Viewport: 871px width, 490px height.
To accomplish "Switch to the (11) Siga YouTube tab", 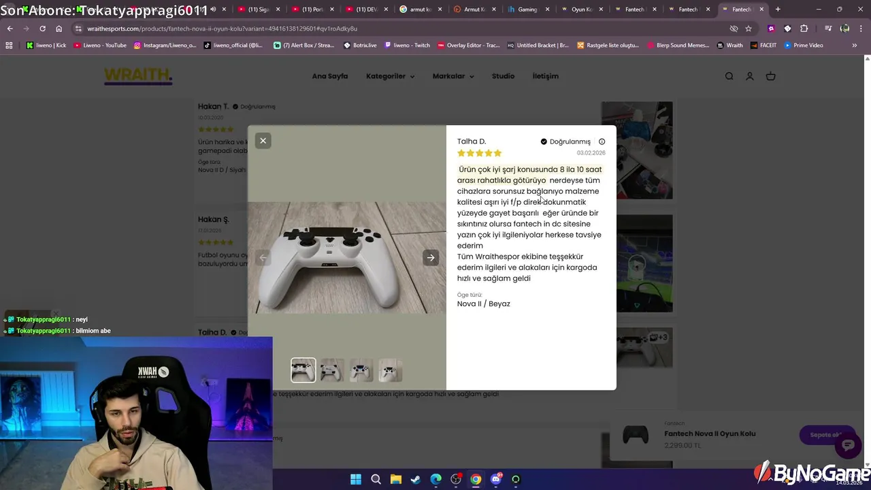I will click(259, 10).
